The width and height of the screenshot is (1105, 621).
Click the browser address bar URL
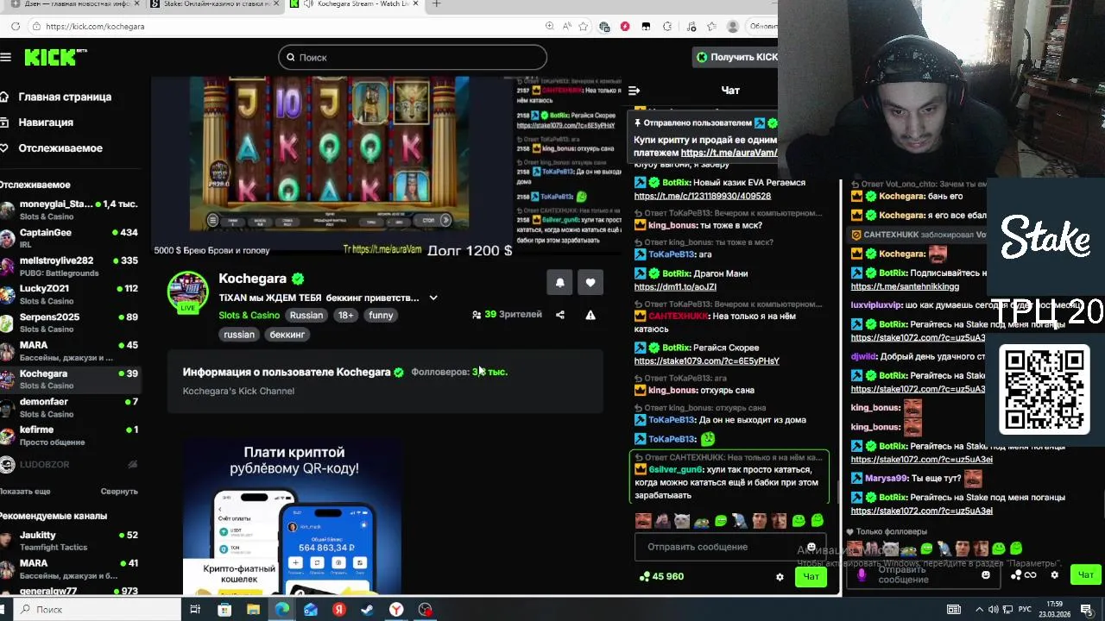95,27
